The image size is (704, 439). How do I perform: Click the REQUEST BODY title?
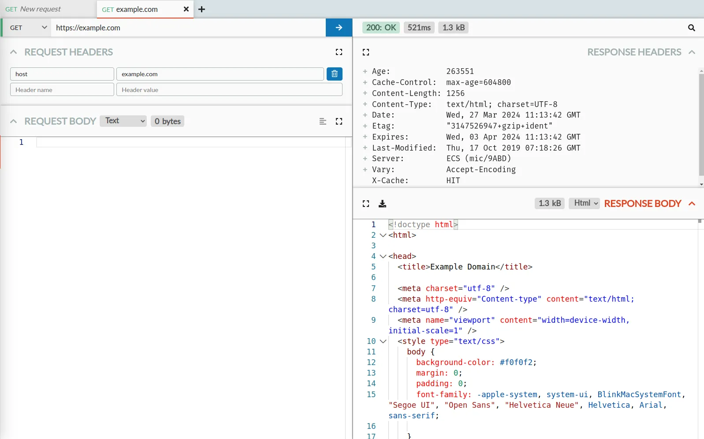point(60,121)
